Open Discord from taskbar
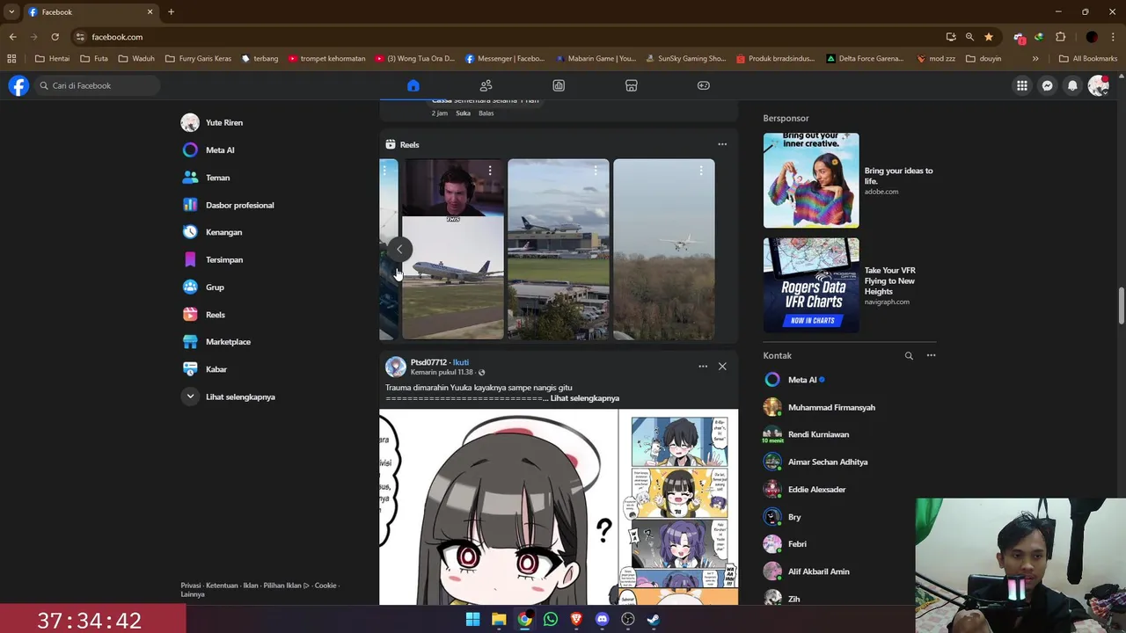Viewport: 1126px width, 633px height. (x=602, y=619)
